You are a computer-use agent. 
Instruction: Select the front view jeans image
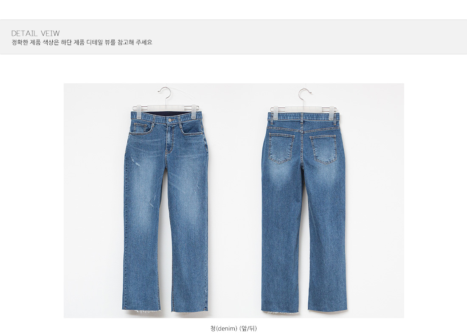point(166,200)
